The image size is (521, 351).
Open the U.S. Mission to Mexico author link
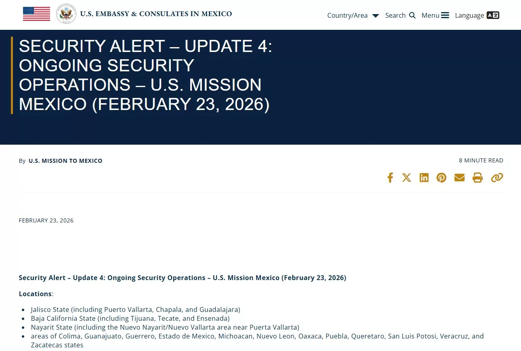[65, 161]
